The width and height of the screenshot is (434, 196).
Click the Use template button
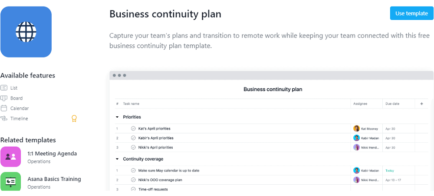(411, 13)
